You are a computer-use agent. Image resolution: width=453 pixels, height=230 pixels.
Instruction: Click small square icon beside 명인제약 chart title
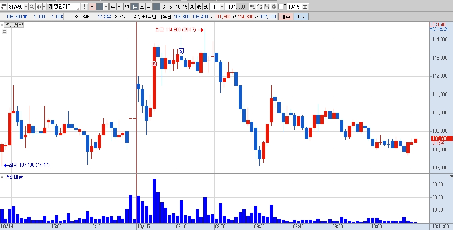[x=2, y=25]
